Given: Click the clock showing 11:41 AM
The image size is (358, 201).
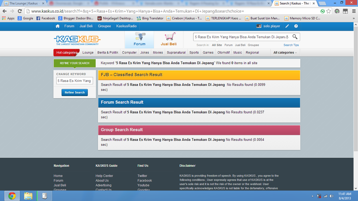Looking at the screenshot, I should 345,193.
